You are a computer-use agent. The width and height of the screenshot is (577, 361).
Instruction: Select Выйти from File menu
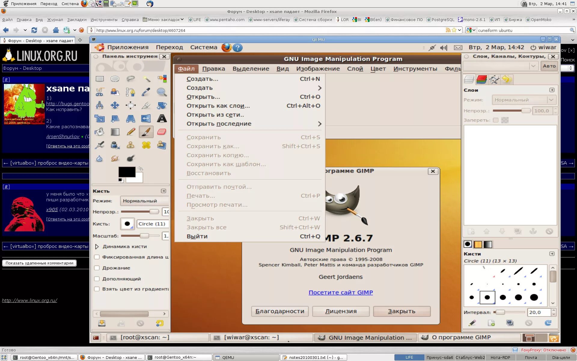pyautogui.click(x=197, y=236)
